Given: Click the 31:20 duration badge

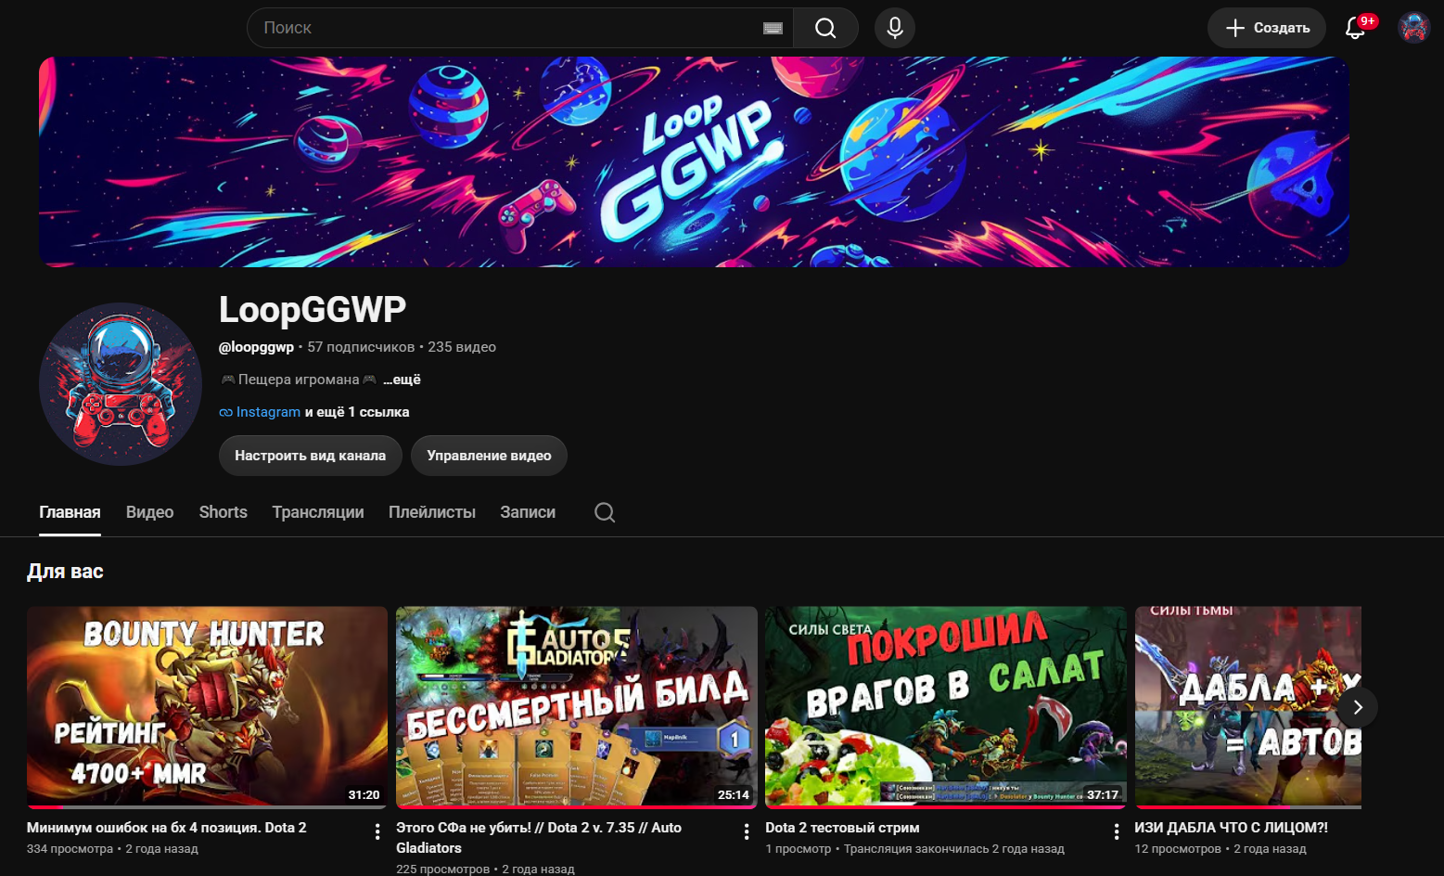Looking at the screenshot, I should pos(364,794).
